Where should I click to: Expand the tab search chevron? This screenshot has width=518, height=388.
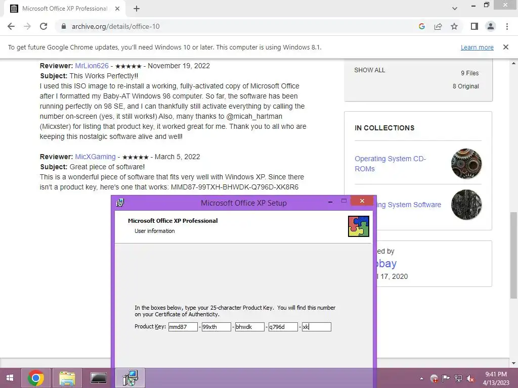(455, 9)
